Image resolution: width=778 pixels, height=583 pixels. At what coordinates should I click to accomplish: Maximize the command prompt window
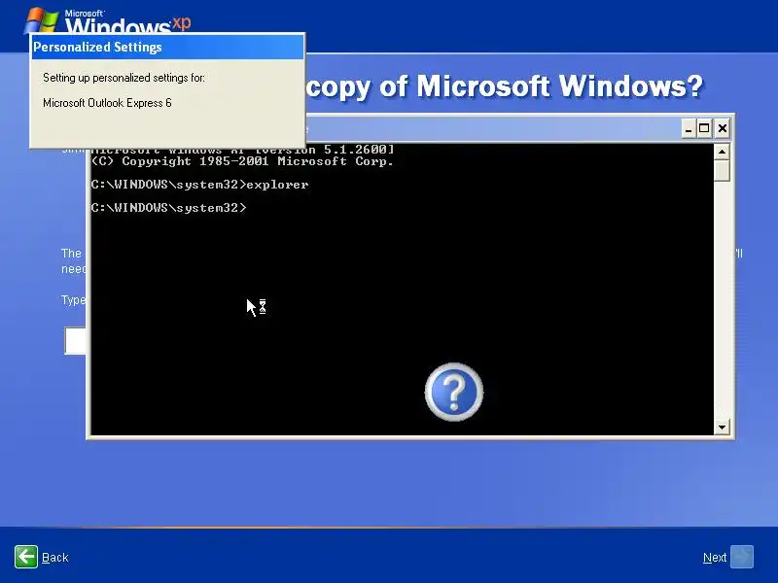click(704, 129)
